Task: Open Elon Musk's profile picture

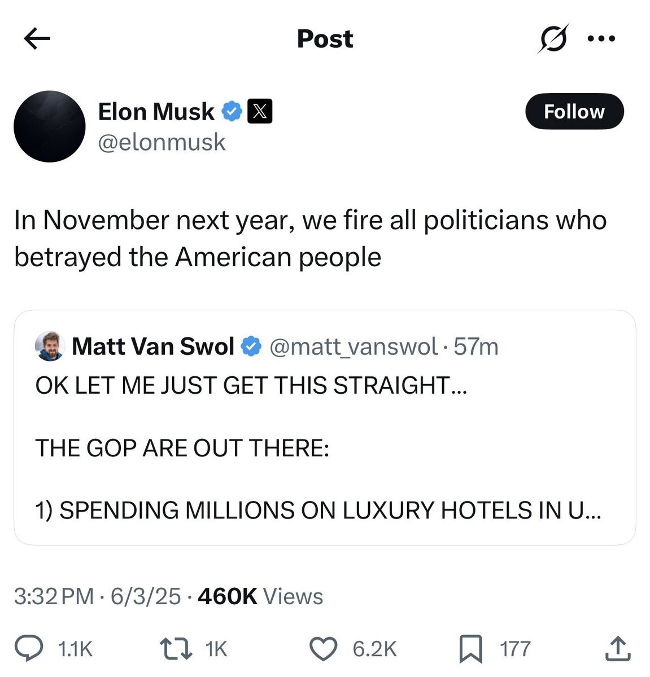Action: (x=50, y=126)
